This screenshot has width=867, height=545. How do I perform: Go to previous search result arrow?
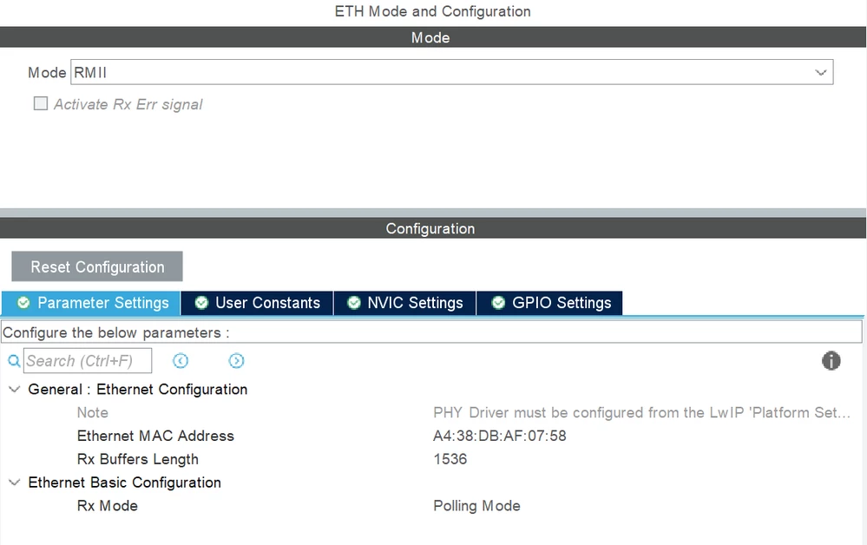click(181, 361)
